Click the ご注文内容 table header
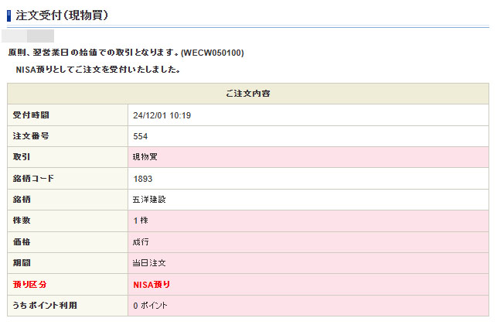Image resolution: width=497 pixels, height=325 pixels. [x=248, y=94]
